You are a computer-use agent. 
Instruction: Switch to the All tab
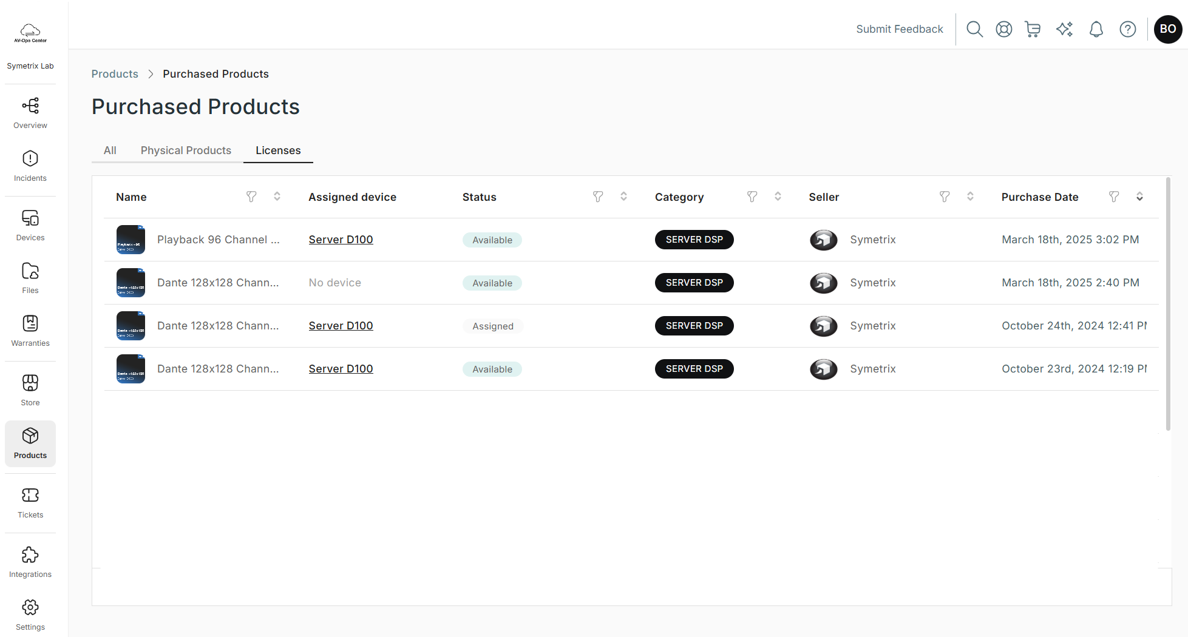coord(110,150)
